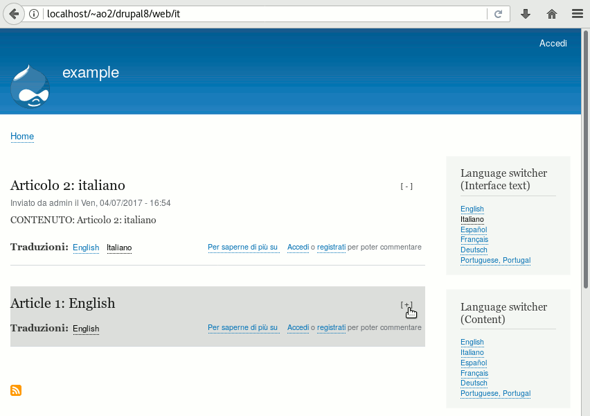Go to browser home page icon
The height and width of the screenshot is (416, 590).
552,15
